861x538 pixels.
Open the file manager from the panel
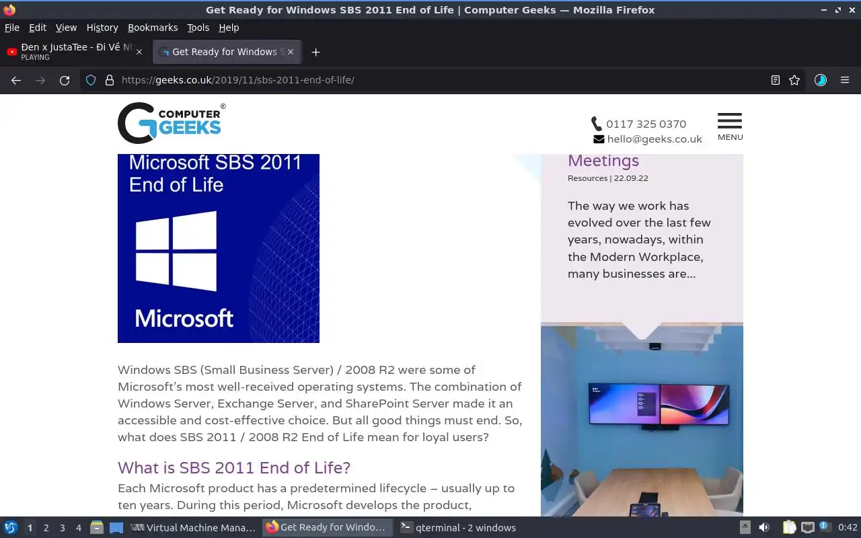(97, 527)
